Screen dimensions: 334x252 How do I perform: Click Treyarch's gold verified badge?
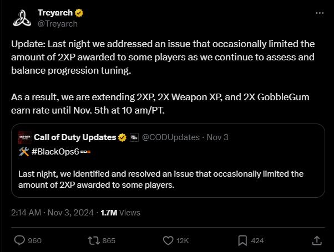pyautogui.click(x=81, y=13)
